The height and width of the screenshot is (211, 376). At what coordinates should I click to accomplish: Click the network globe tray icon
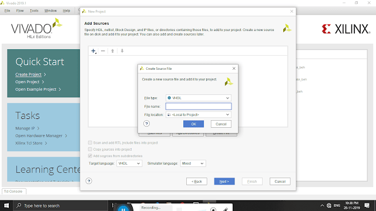(329, 206)
